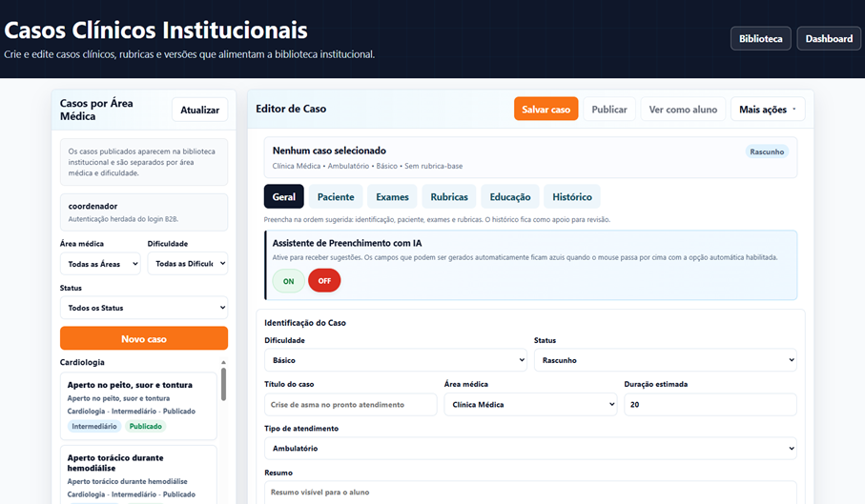Open the Clínica Médica area dropdown

click(530, 404)
